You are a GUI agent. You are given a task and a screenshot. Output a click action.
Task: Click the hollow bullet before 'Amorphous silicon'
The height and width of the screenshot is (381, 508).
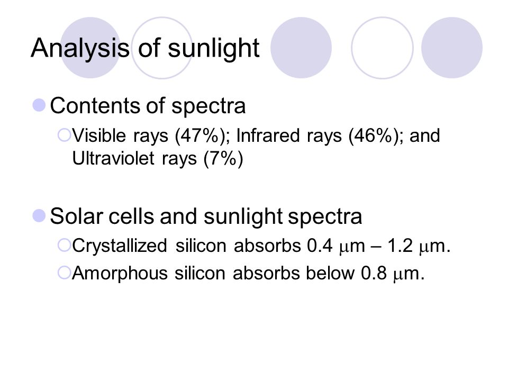click(x=64, y=273)
